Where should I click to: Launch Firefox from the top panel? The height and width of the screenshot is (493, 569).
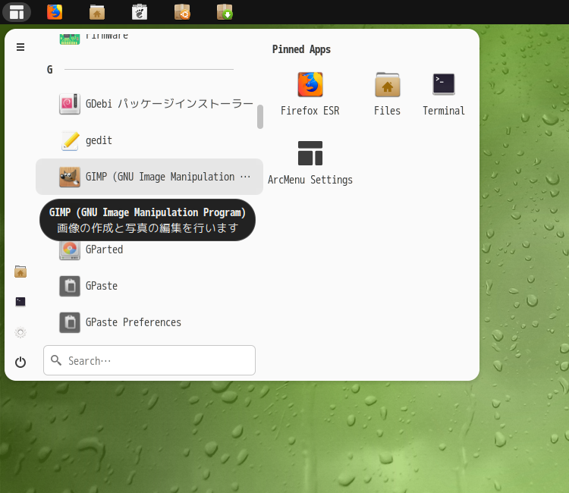[55, 12]
